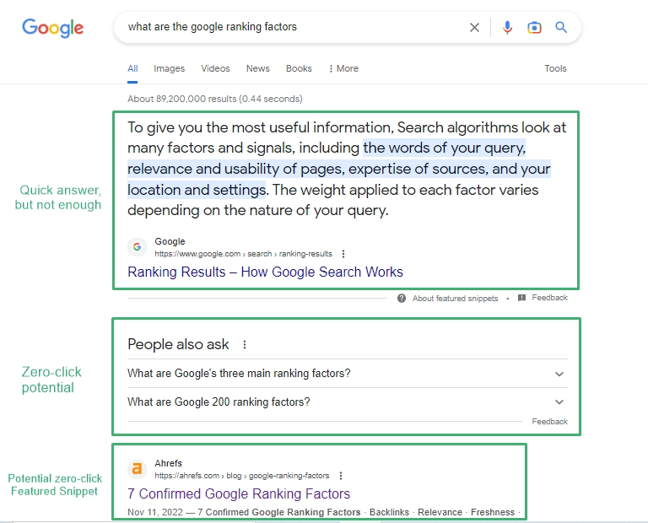Click into the search query input field
Image resolution: width=648 pixels, height=523 pixels.
click(287, 27)
